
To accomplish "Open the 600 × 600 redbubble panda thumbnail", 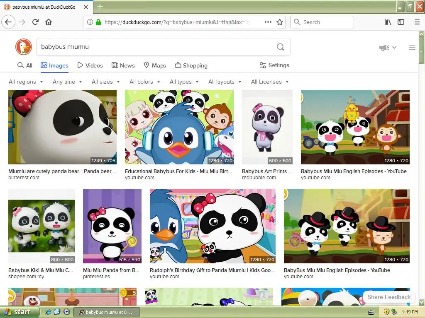I will tap(267, 127).
